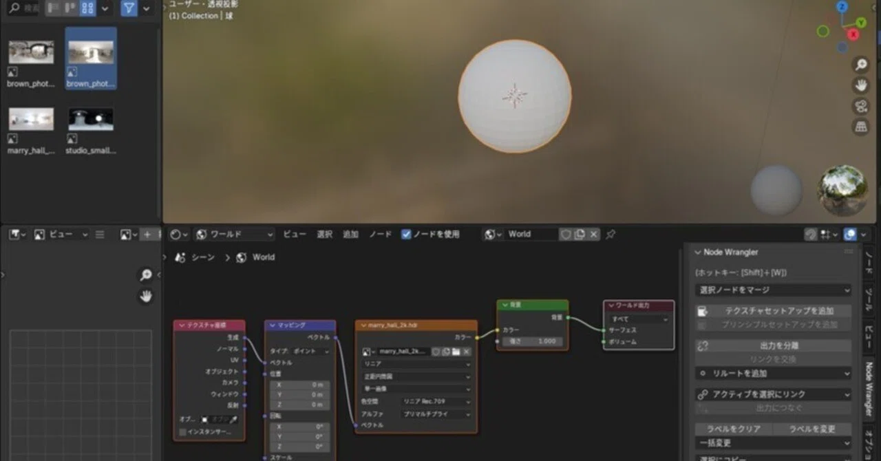Switch perspective/orthographic grid icon in viewport
This screenshot has height=461, width=881.
click(x=861, y=127)
